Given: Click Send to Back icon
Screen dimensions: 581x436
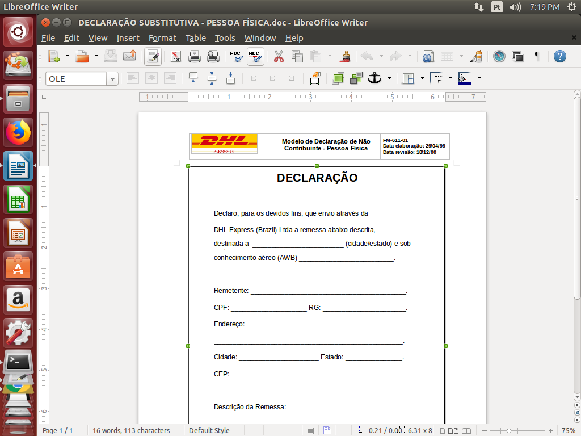Looking at the screenshot, I should coord(356,78).
